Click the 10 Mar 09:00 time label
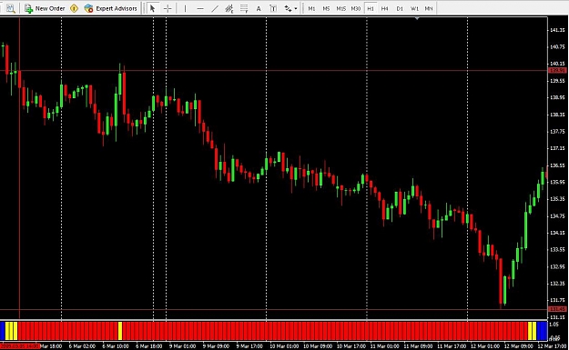 tap(317, 346)
